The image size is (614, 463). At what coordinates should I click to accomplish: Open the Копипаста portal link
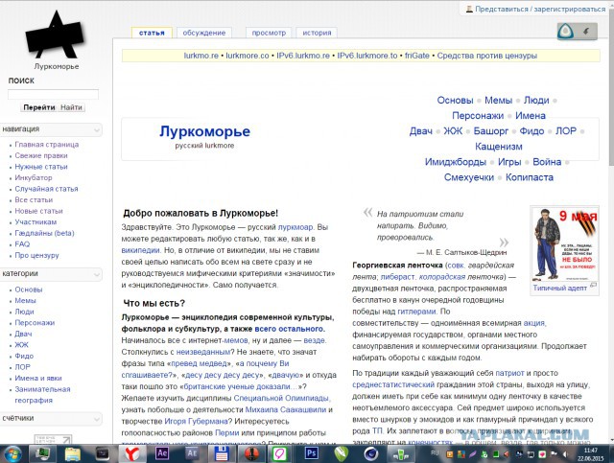(530, 177)
